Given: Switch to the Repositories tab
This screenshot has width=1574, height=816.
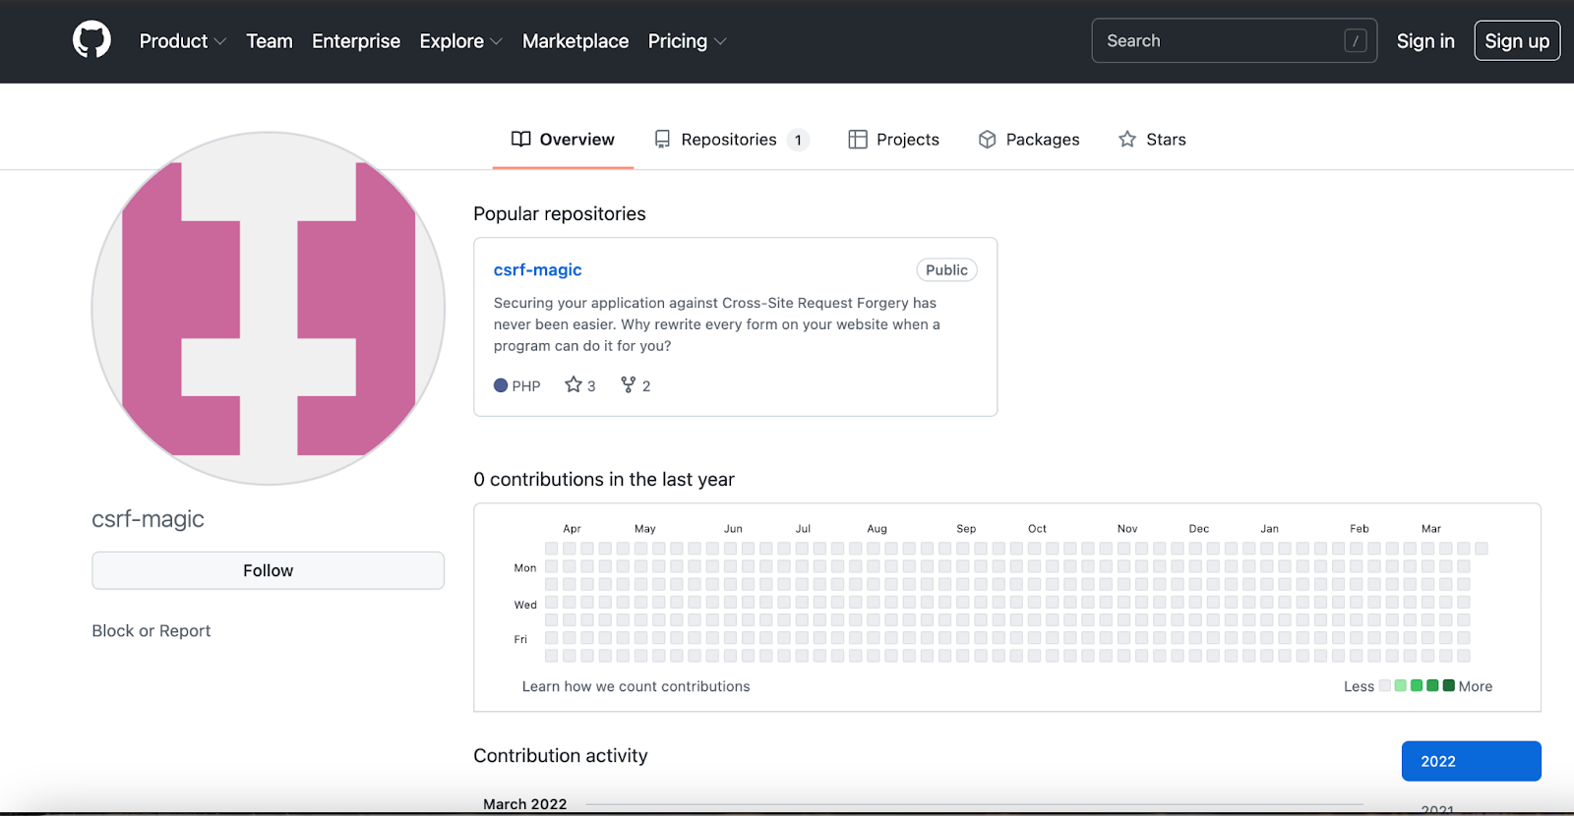Looking at the screenshot, I should 730,140.
